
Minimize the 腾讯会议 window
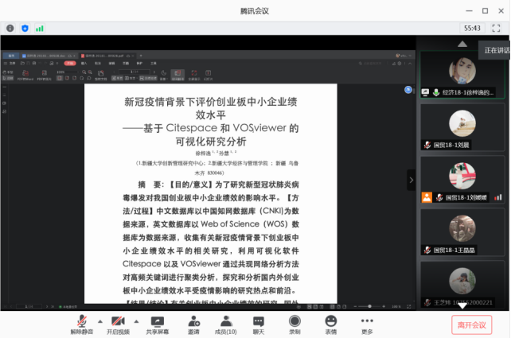(469, 11)
